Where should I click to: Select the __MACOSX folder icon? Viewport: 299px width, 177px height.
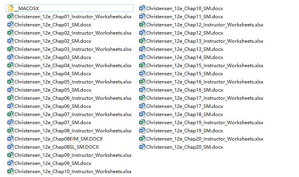click(10, 8)
